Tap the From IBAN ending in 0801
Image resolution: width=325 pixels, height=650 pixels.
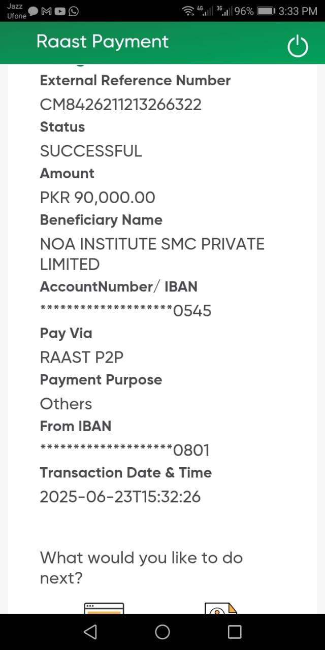124,450
